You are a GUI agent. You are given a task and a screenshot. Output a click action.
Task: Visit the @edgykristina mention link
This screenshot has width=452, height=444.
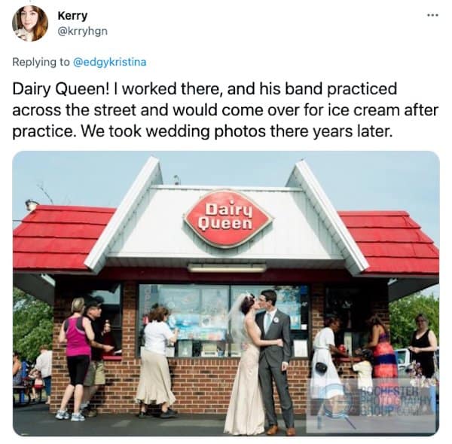click(x=110, y=62)
